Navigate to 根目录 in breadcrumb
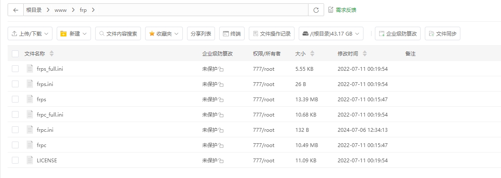The image size is (501, 178). coord(34,10)
